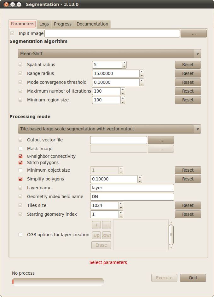
Task: Increase the Starting geometry index
Action: tap(121, 213)
